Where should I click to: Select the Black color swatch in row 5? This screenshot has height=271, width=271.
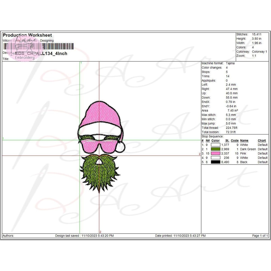(x=216, y=162)
